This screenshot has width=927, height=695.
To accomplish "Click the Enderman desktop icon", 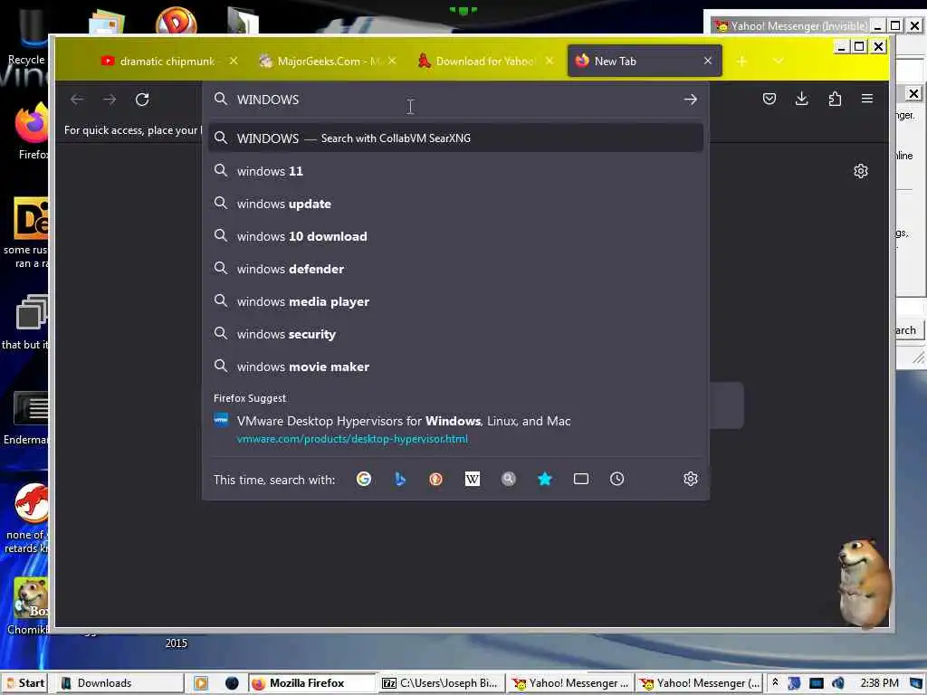I will point(27,416).
